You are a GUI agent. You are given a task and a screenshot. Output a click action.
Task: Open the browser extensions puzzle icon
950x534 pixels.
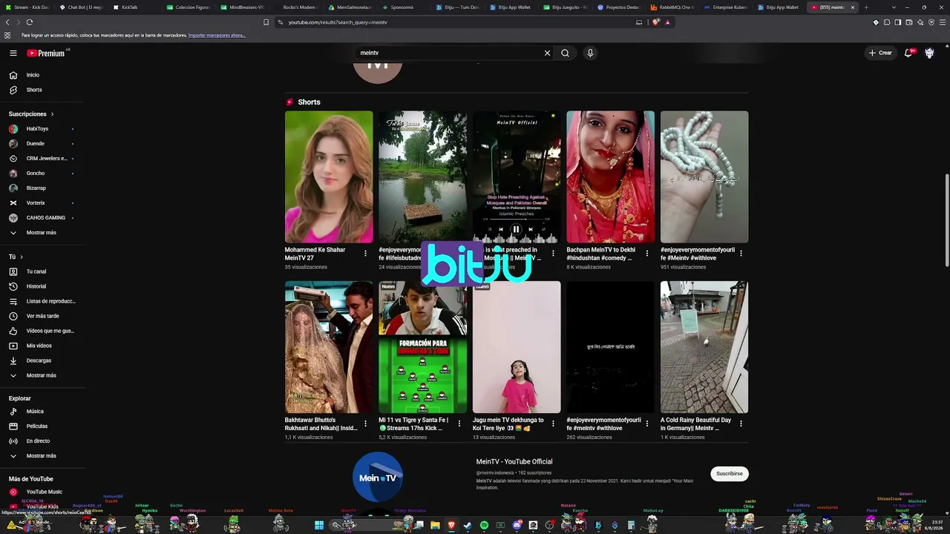[x=887, y=22]
